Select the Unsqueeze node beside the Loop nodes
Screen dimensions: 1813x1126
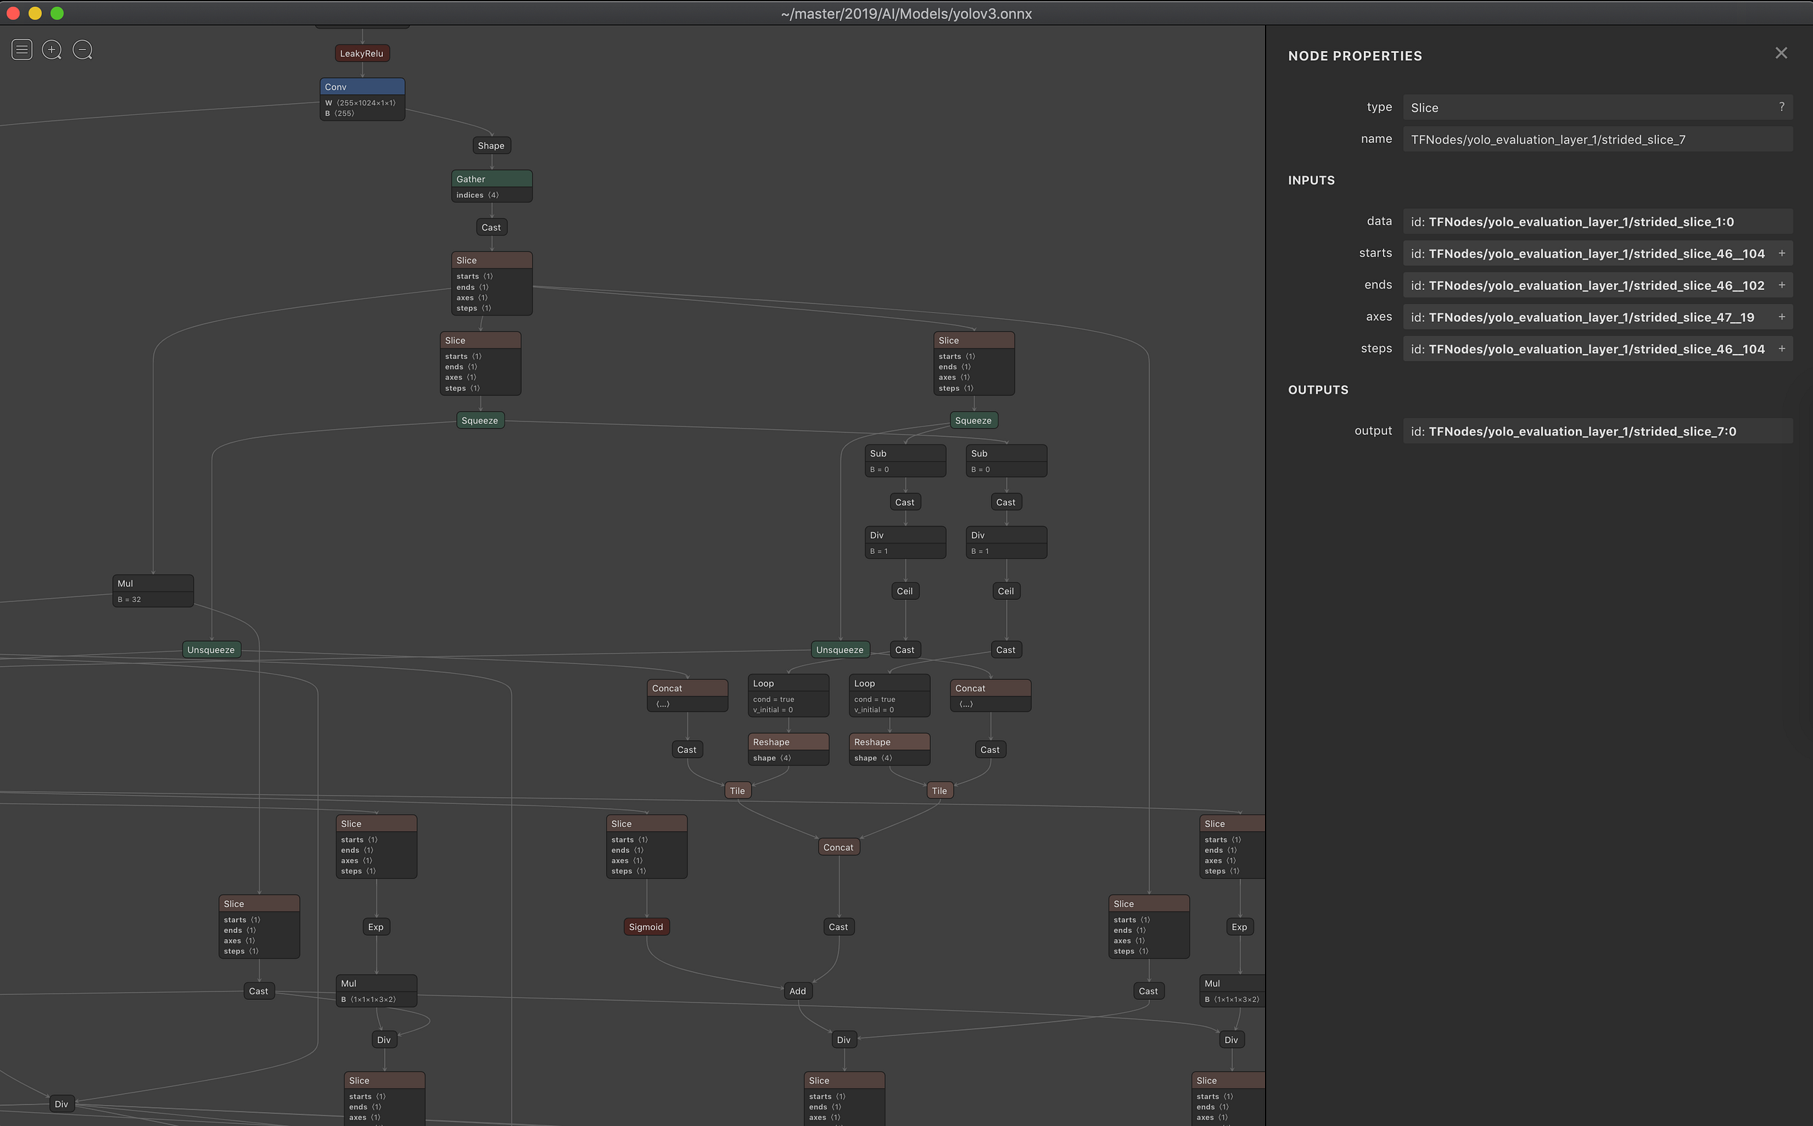pos(840,650)
